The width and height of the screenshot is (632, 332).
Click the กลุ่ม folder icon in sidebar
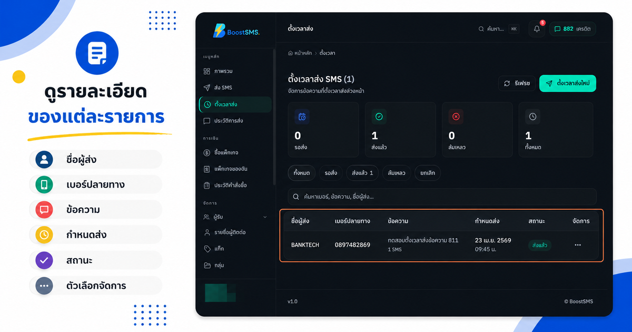(x=206, y=266)
